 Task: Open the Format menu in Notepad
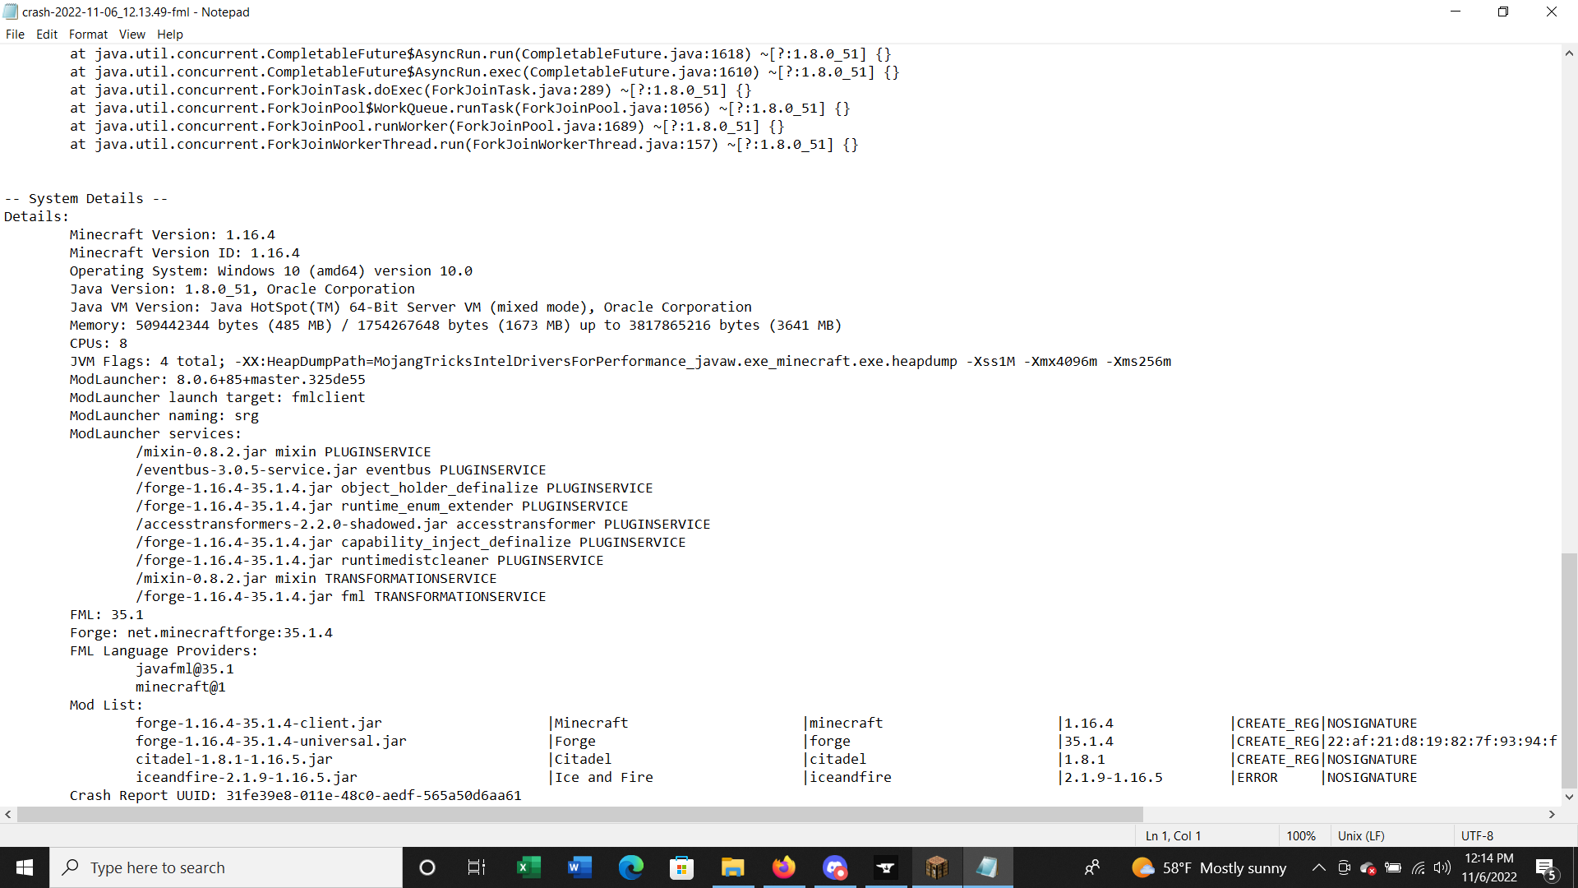88,34
